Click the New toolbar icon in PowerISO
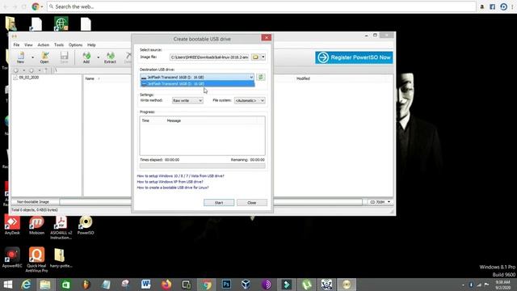 (x=20, y=57)
